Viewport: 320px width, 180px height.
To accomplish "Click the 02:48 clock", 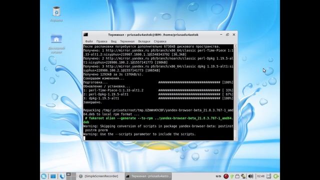I will pos(260,176).
